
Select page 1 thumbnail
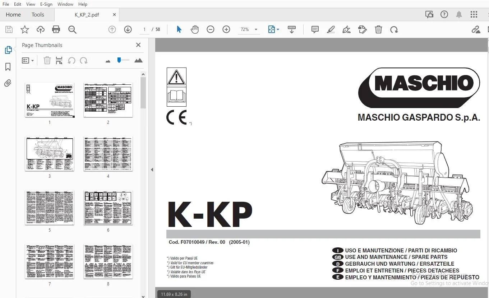coord(50,100)
